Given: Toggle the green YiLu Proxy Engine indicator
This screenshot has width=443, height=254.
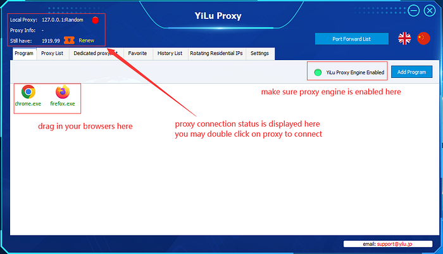Looking at the screenshot, I should click(x=318, y=72).
